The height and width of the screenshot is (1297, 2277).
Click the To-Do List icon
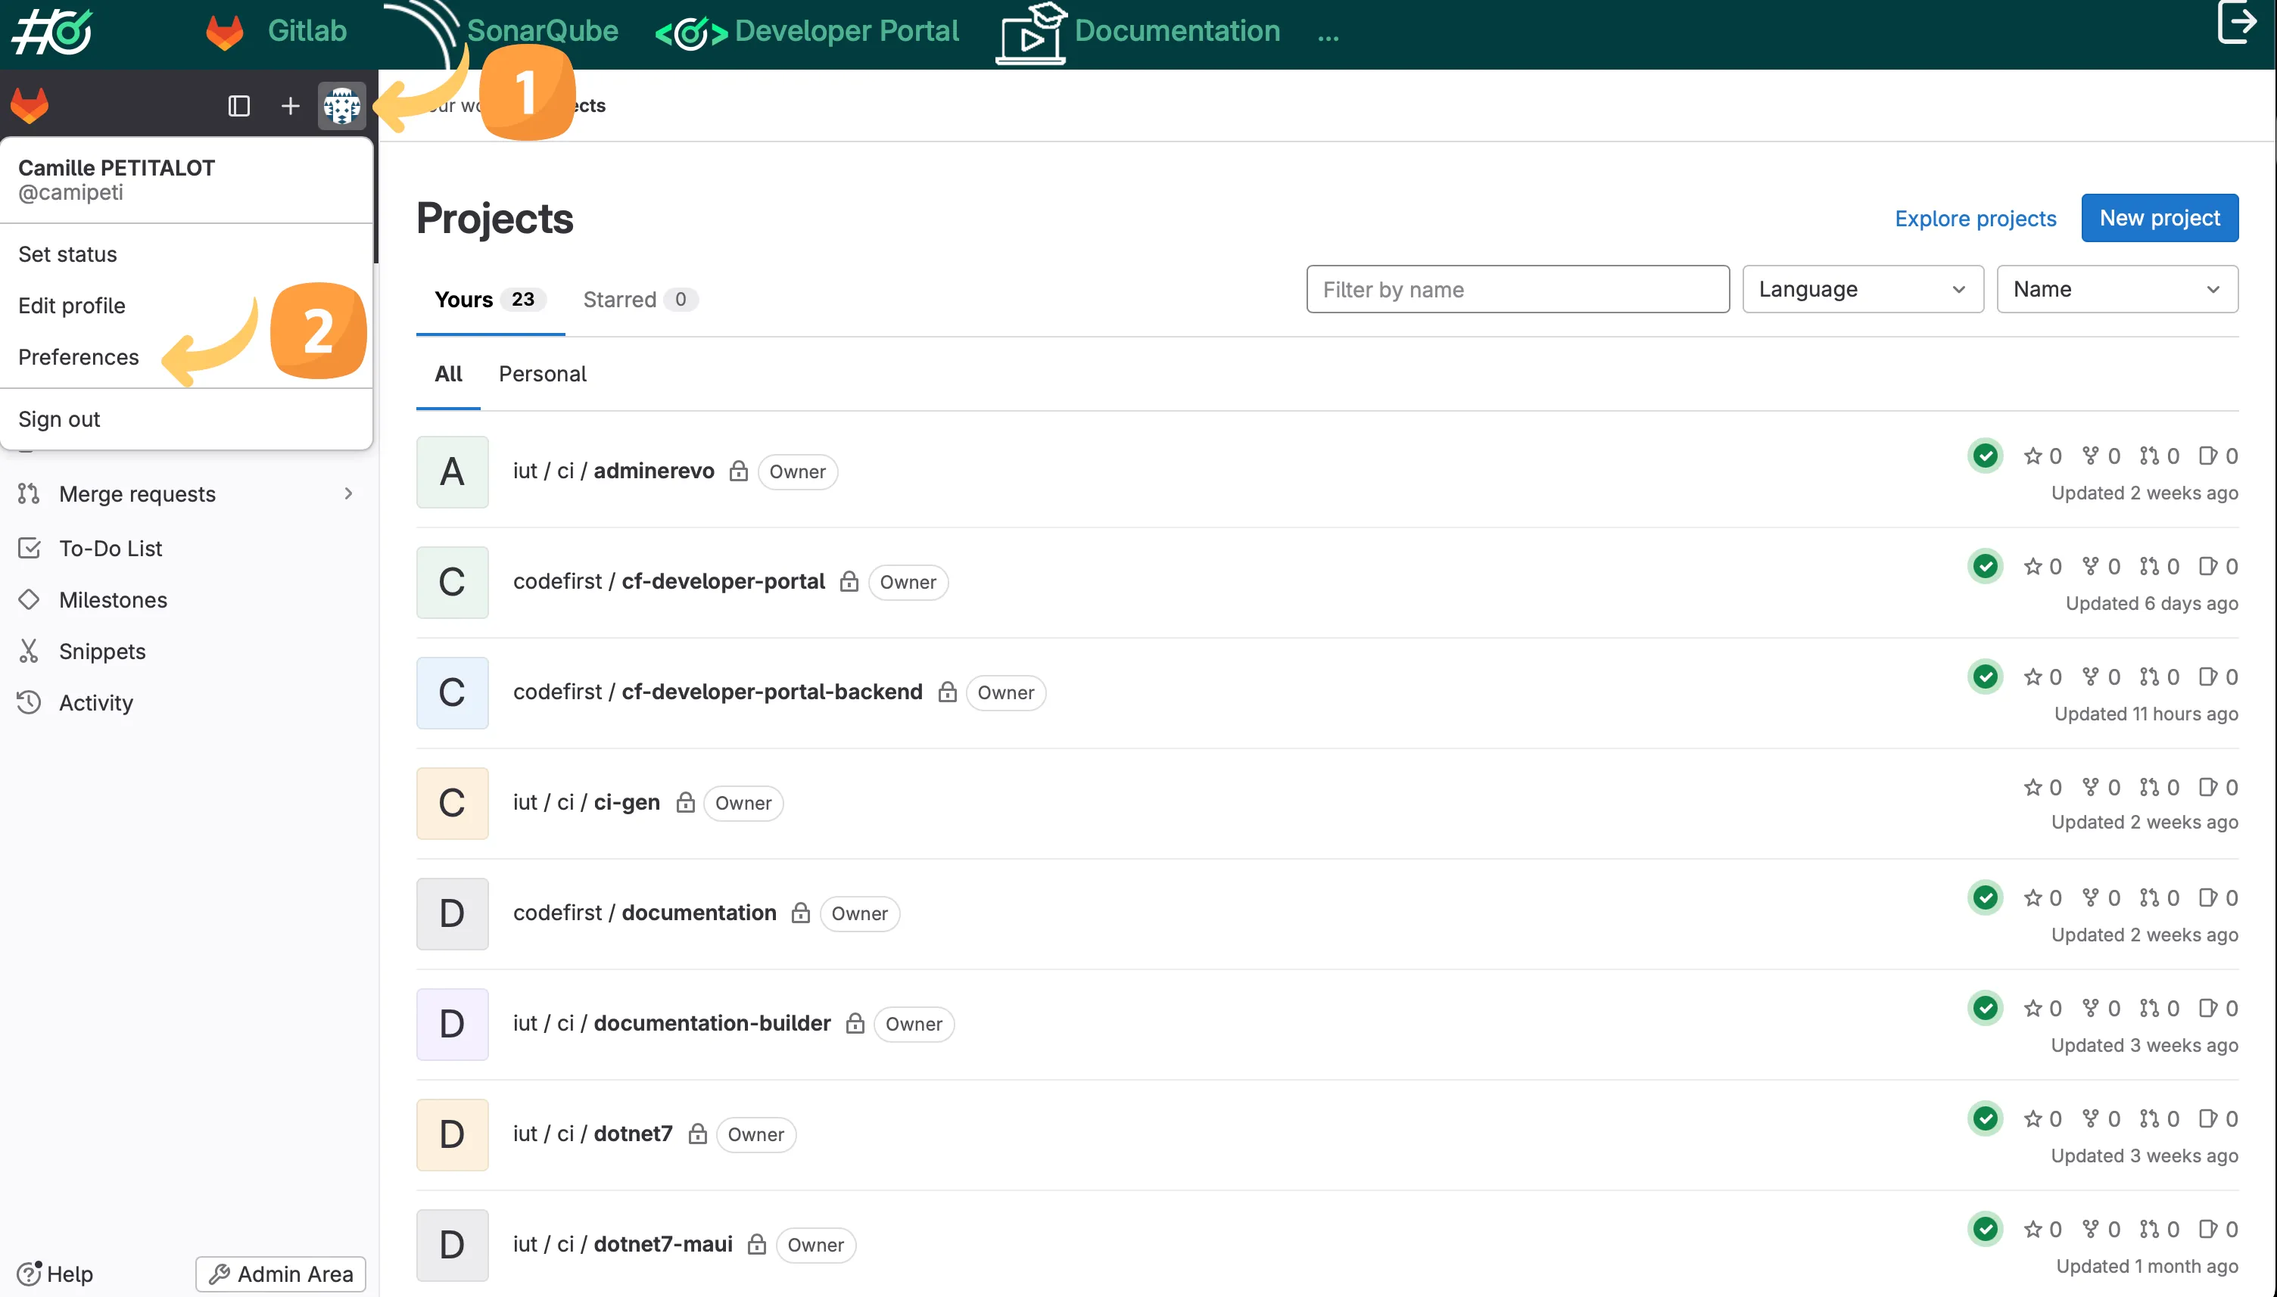point(30,548)
